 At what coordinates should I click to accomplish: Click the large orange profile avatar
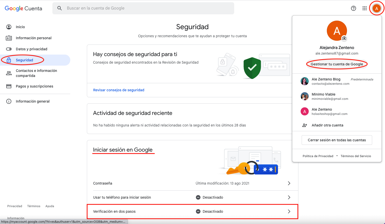(x=337, y=31)
